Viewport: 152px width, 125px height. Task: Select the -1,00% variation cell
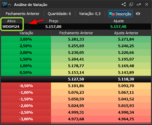(26, 92)
